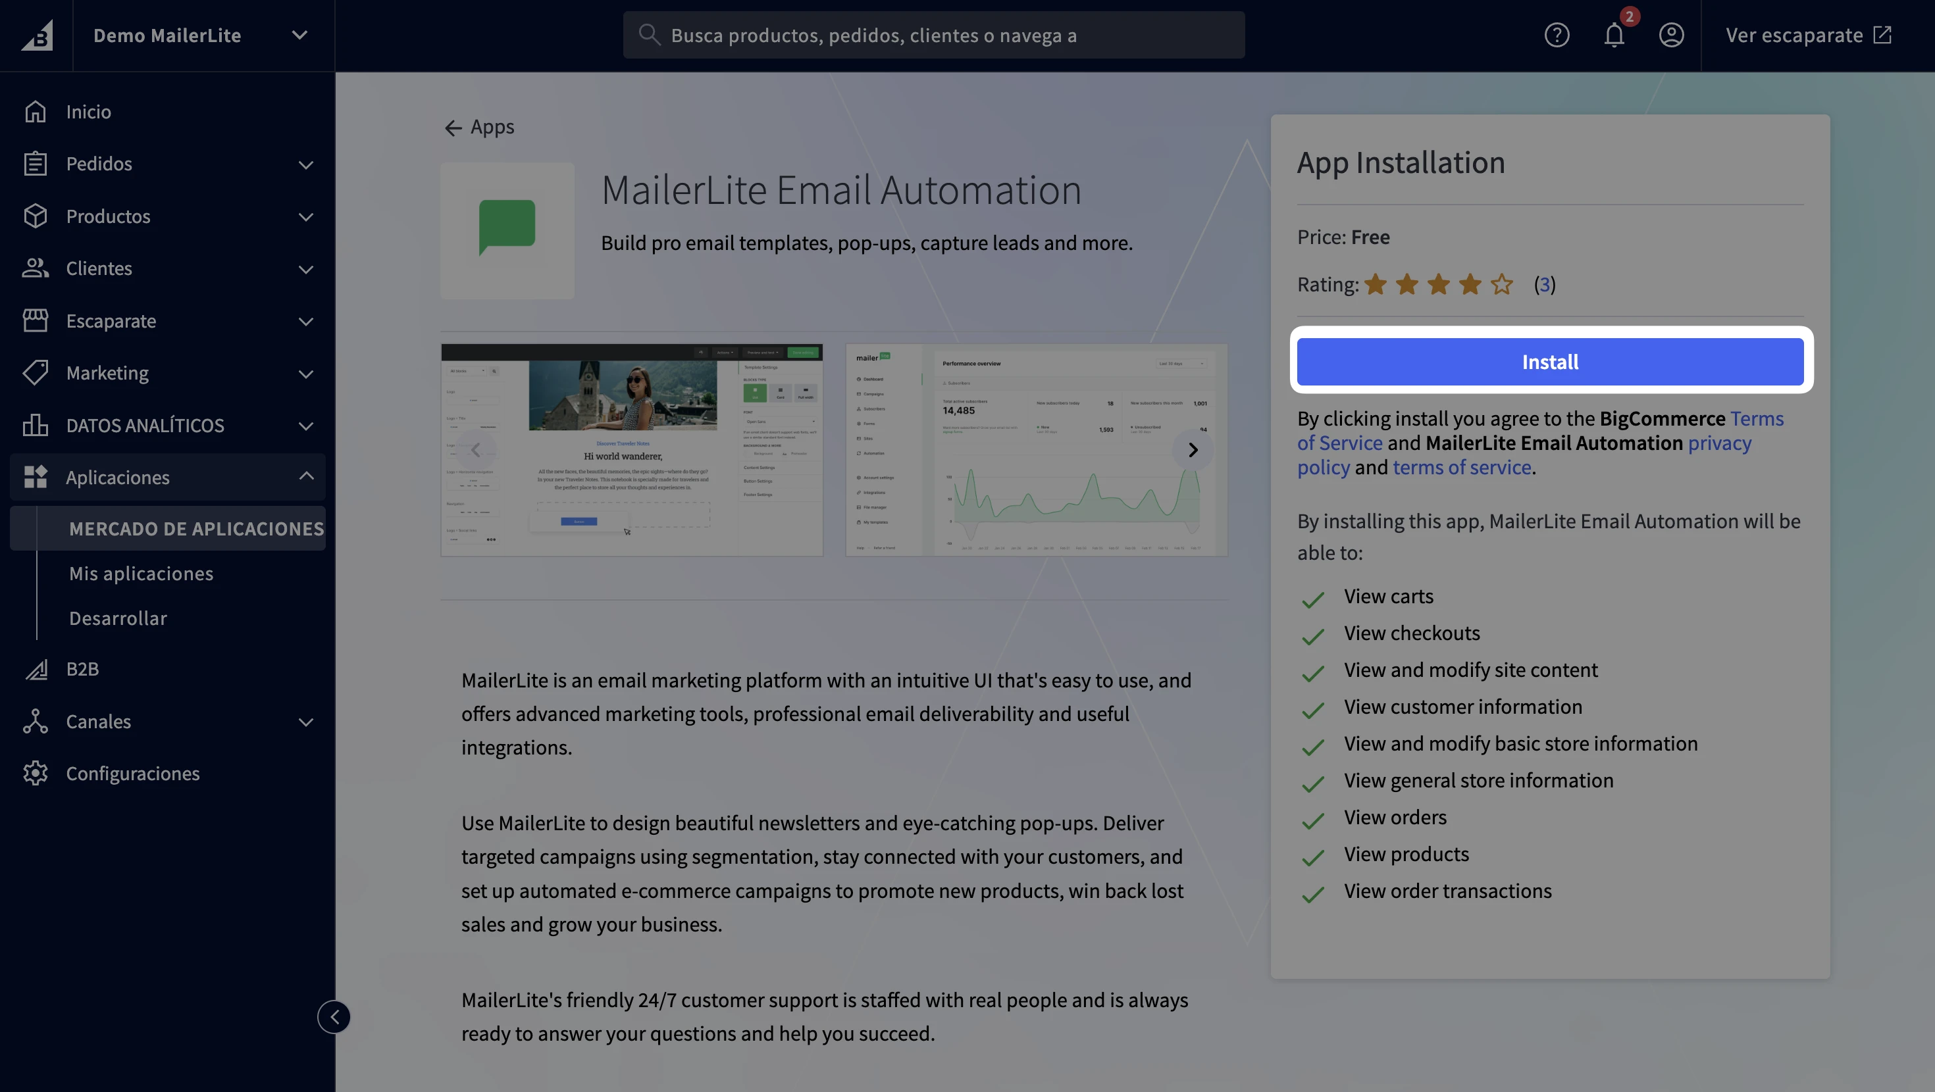Click the Configuraciones gear icon

coord(36,773)
